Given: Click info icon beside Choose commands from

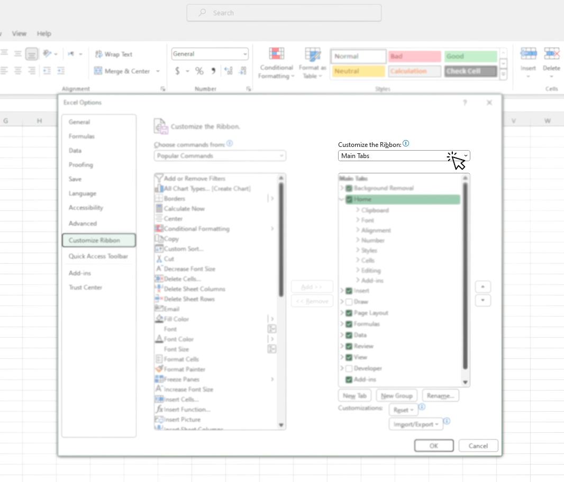Looking at the screenshot, I should click(230, 143).
